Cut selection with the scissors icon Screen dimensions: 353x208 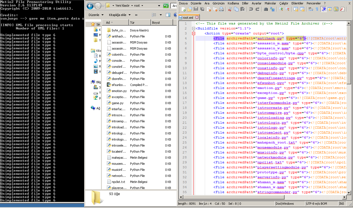230,9
